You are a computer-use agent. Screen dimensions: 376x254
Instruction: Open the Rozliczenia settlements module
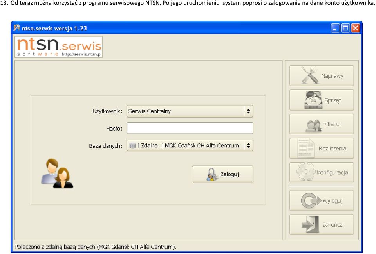(x=322, y=148)
